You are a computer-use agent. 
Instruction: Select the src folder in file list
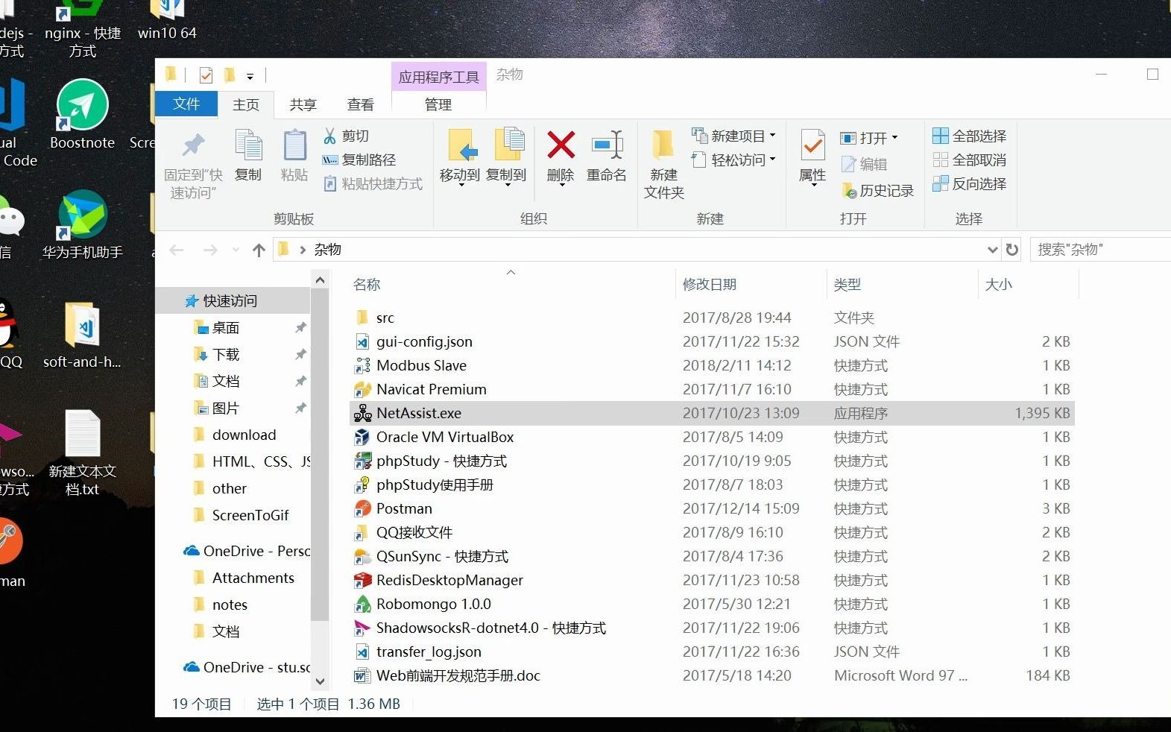[x=385, y=318]
